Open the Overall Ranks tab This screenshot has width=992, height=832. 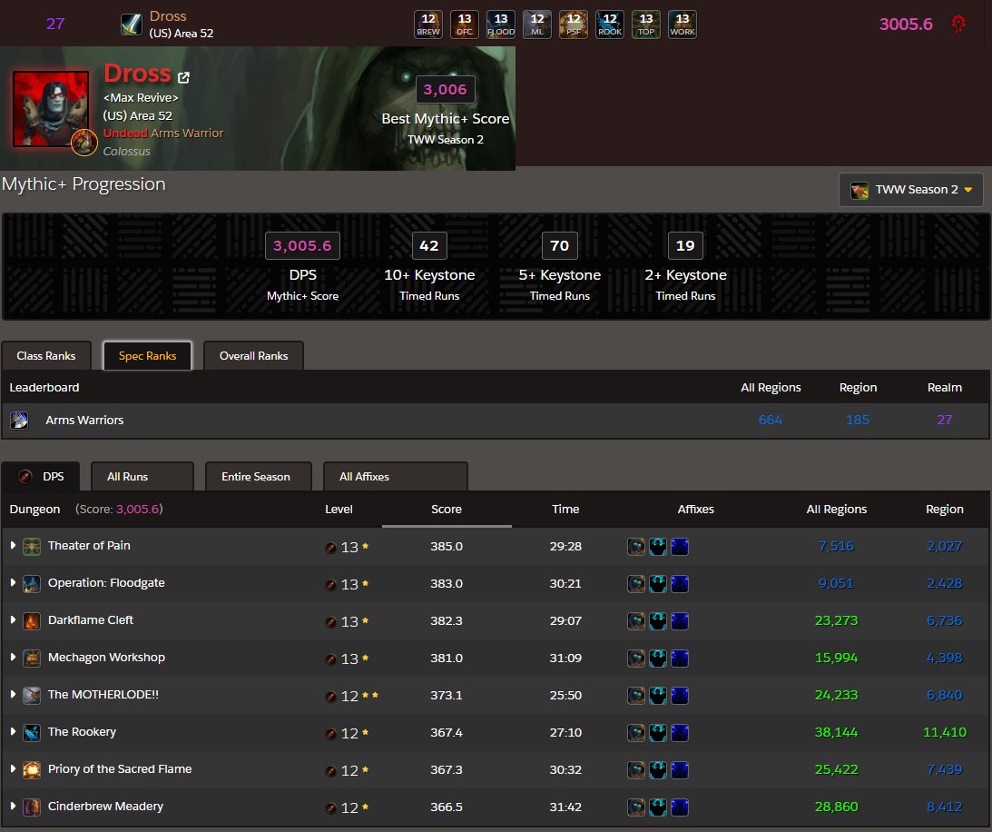point(254,356)
